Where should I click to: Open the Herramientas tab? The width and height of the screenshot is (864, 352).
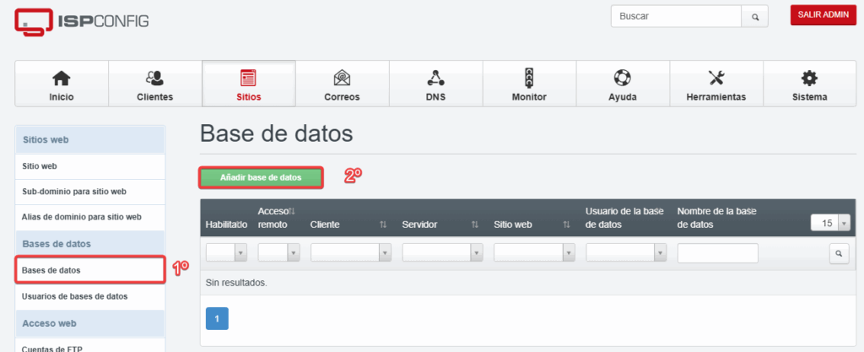tap(716, 84)
